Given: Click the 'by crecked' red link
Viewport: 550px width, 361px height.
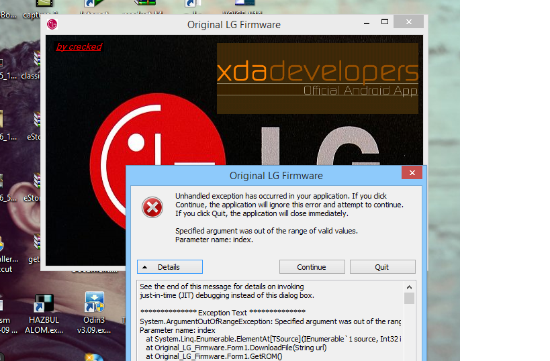Looking at the screenshot, I should coord(79,46).
